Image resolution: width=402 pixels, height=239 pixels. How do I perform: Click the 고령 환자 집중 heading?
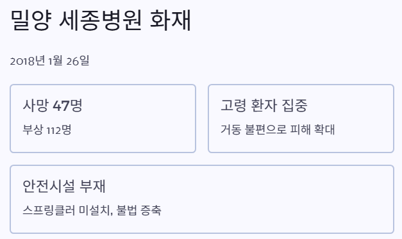click(x=264, y=105)
